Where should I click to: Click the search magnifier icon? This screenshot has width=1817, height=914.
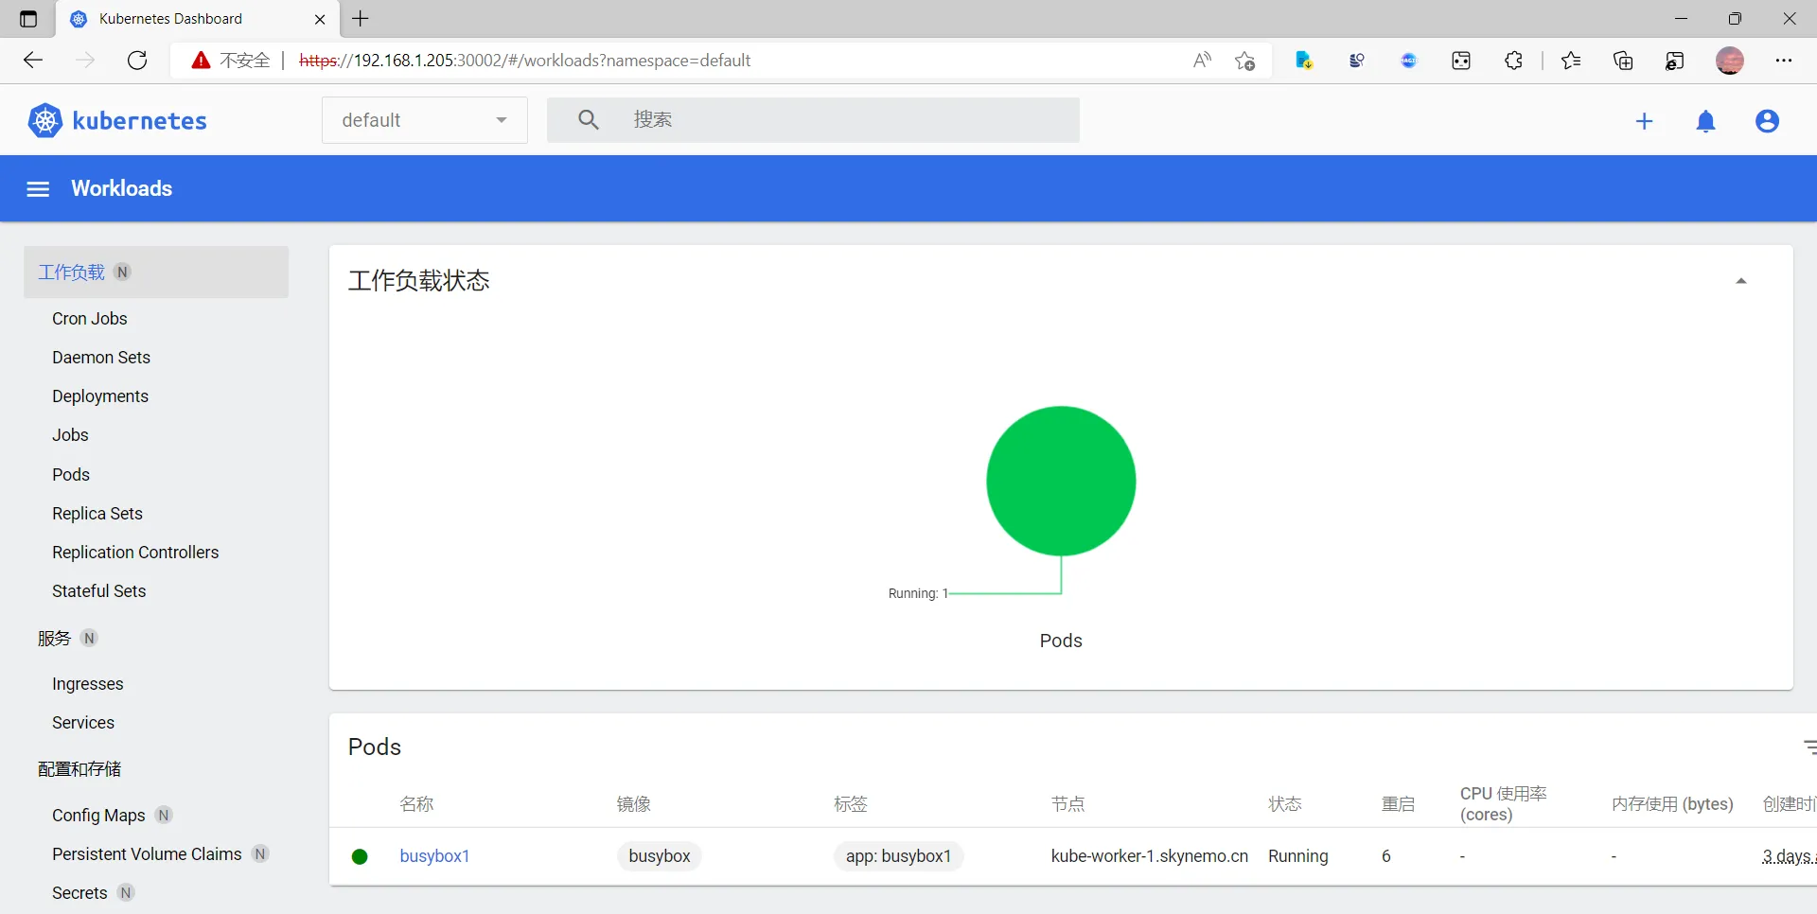coord(589,120)
